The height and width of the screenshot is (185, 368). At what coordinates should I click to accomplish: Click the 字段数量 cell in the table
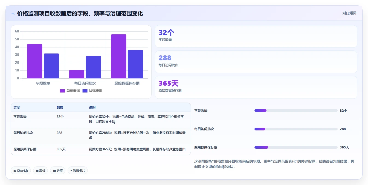click(x=20, y=117)
